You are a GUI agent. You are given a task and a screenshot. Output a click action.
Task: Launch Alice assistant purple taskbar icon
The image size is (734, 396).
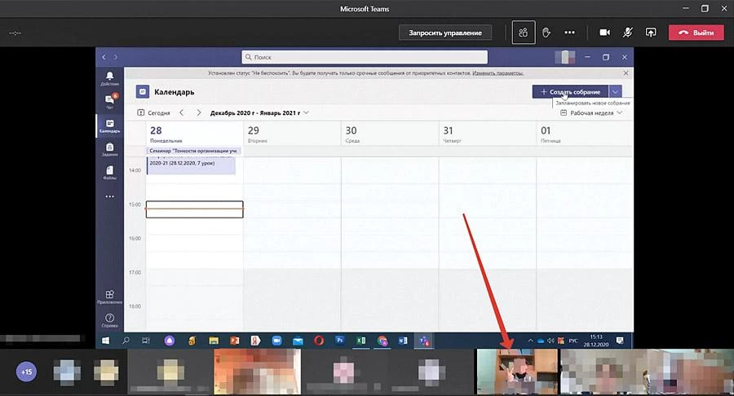(170, 341)
